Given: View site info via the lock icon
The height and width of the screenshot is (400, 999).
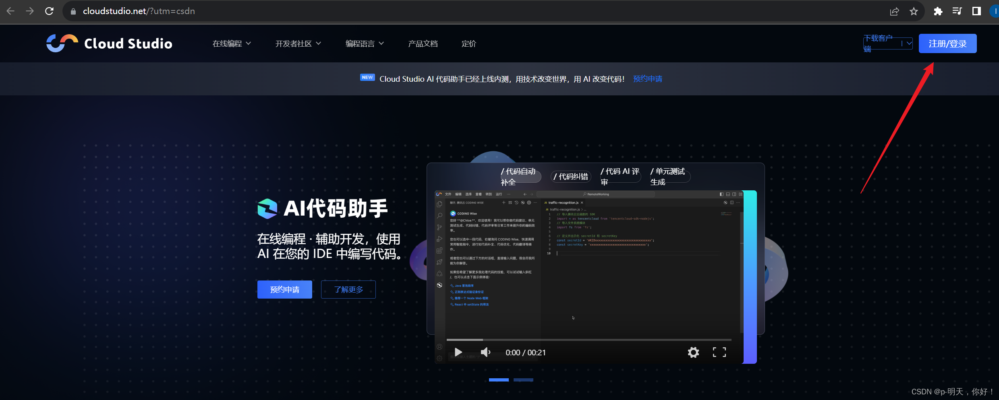Looking at the screenshot, I should pyautogui.click(x=73, y=11).
